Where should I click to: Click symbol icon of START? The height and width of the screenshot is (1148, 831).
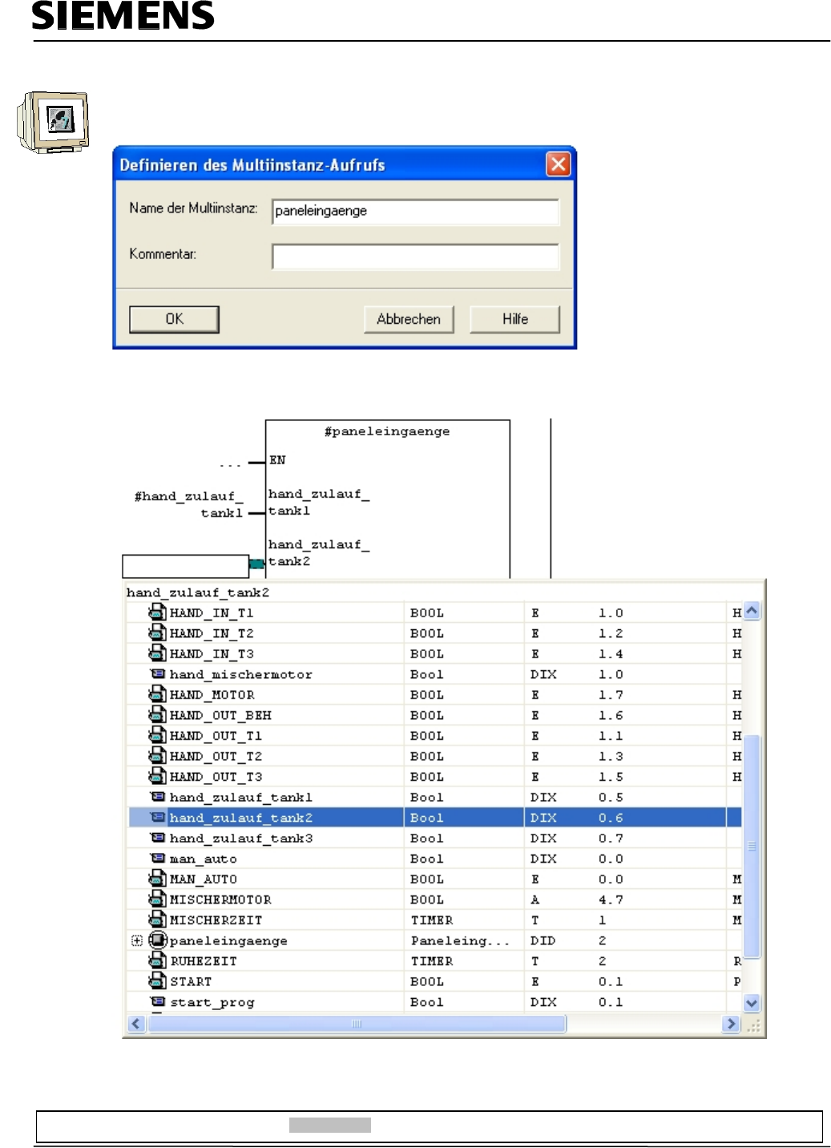tap(157, 981)
